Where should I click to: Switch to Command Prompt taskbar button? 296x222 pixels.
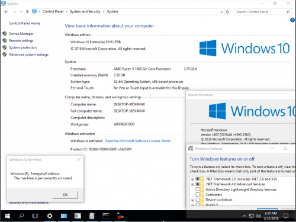(106, 216)
